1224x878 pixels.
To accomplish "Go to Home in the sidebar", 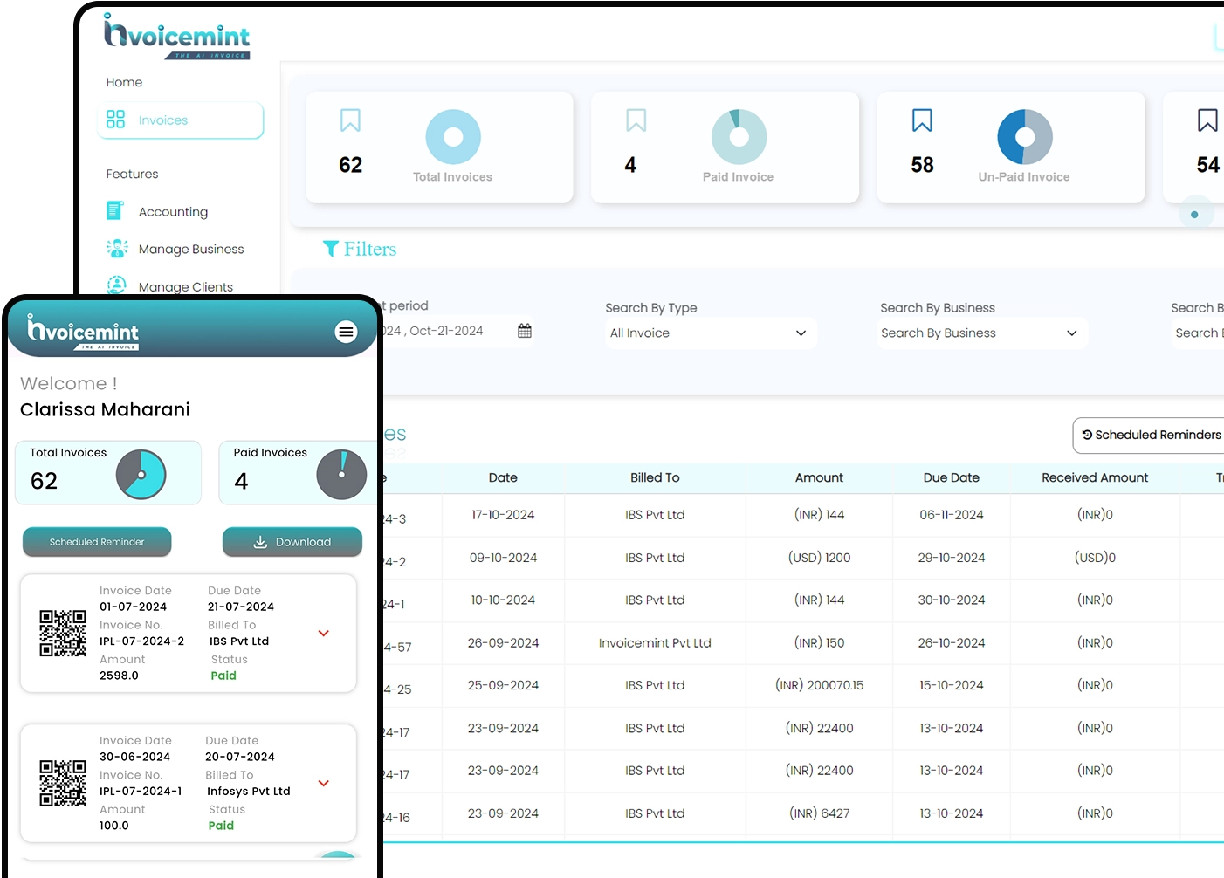I will tap(124, 82).
